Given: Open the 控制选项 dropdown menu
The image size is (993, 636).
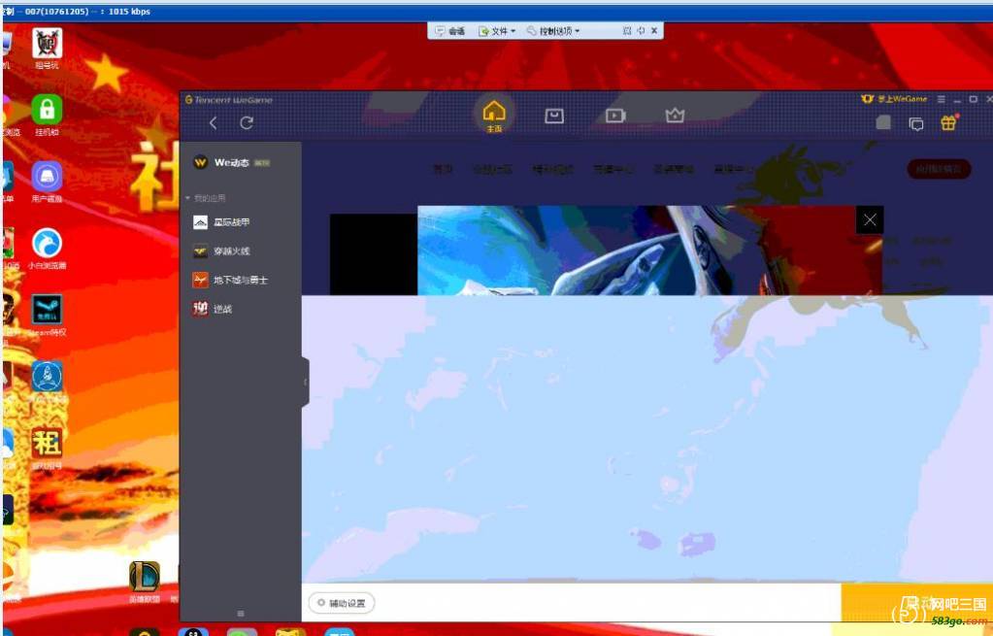Looking at the screenshot, I should tap(553, 31).
